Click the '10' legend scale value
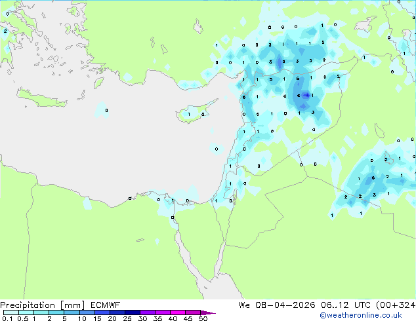 point(82,318)
